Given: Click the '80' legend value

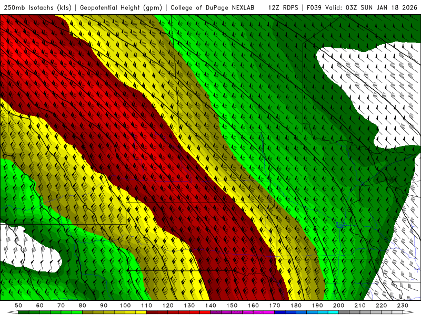Looking at the screenshot, I should [83, 306].
